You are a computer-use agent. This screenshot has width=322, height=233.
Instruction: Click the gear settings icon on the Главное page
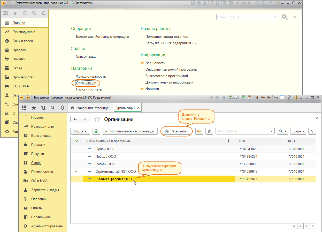coord(285,17)
